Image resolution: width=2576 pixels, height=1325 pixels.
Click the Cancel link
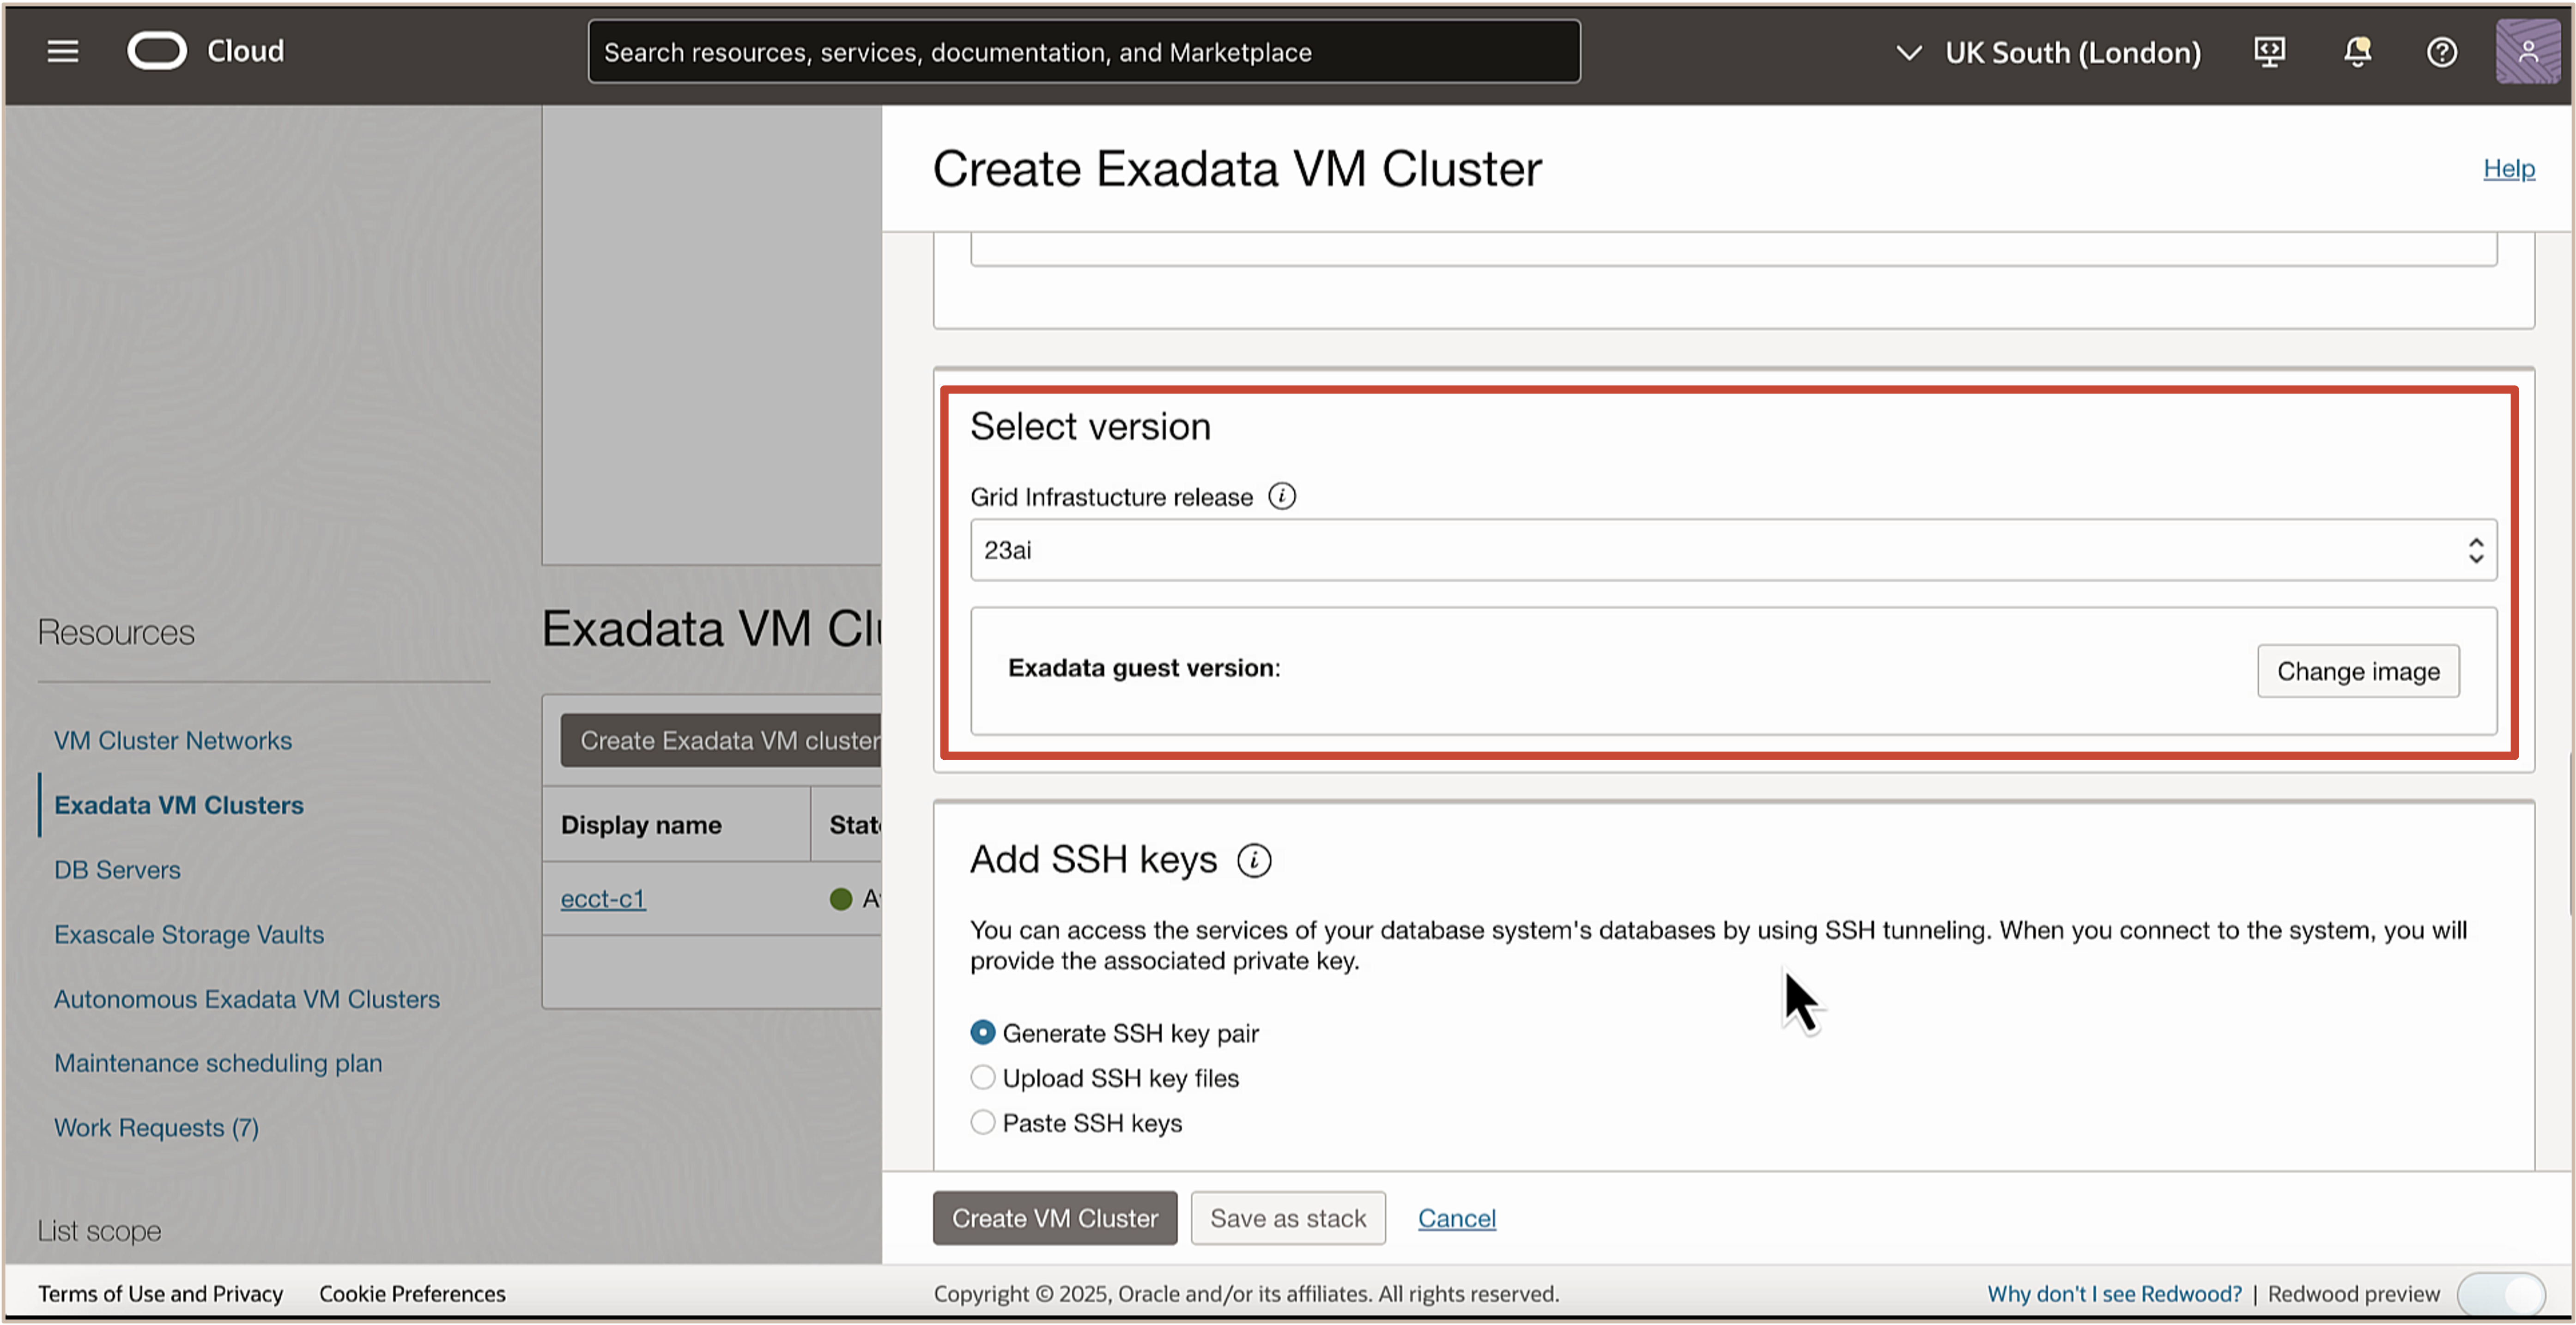point(1456,1218)
